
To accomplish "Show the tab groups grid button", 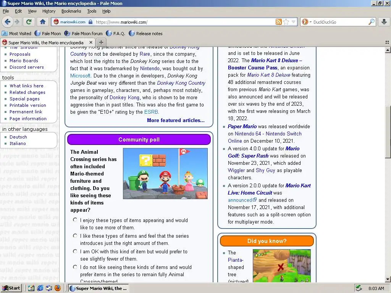I will pos(387,42).
